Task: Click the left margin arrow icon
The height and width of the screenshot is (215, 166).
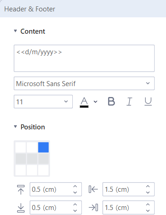Action: click(93, 189)
